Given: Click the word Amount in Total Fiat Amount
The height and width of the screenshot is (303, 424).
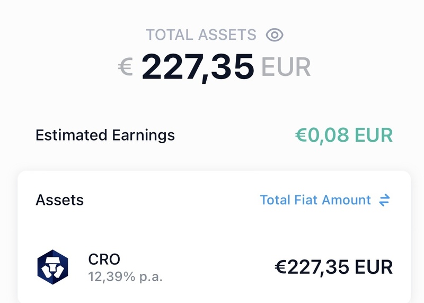Looking at the screenshot, I should click(x=347, y=200).
